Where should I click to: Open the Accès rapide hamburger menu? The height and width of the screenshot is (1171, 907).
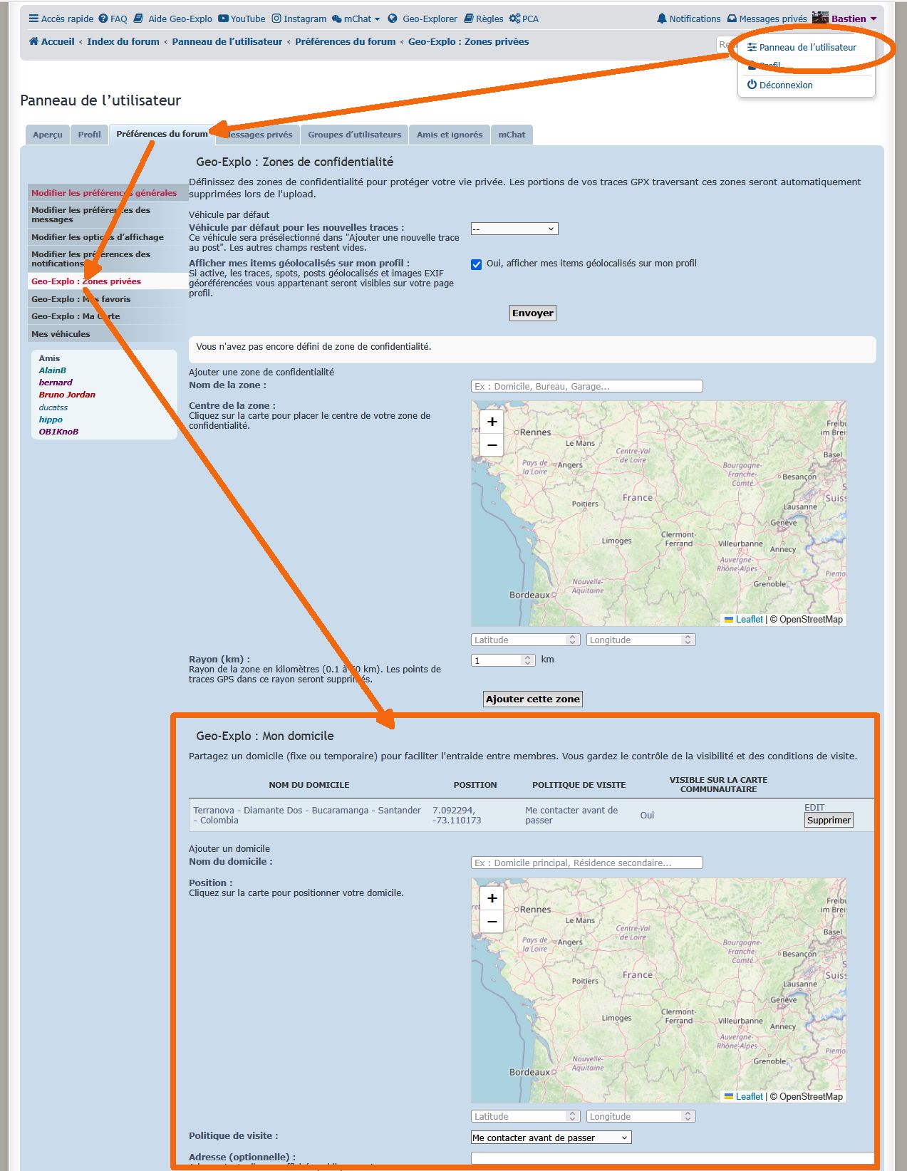(x=33, y=19)
